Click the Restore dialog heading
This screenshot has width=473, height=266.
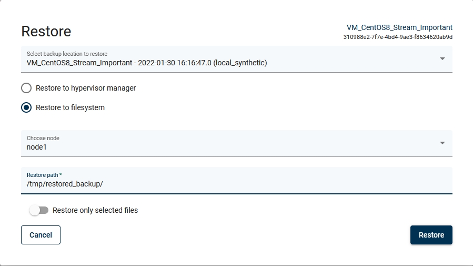pos(46,32)
